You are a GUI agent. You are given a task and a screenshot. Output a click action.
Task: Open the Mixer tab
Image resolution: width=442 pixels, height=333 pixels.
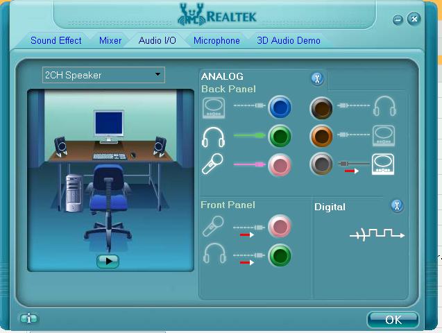(110, 40)
